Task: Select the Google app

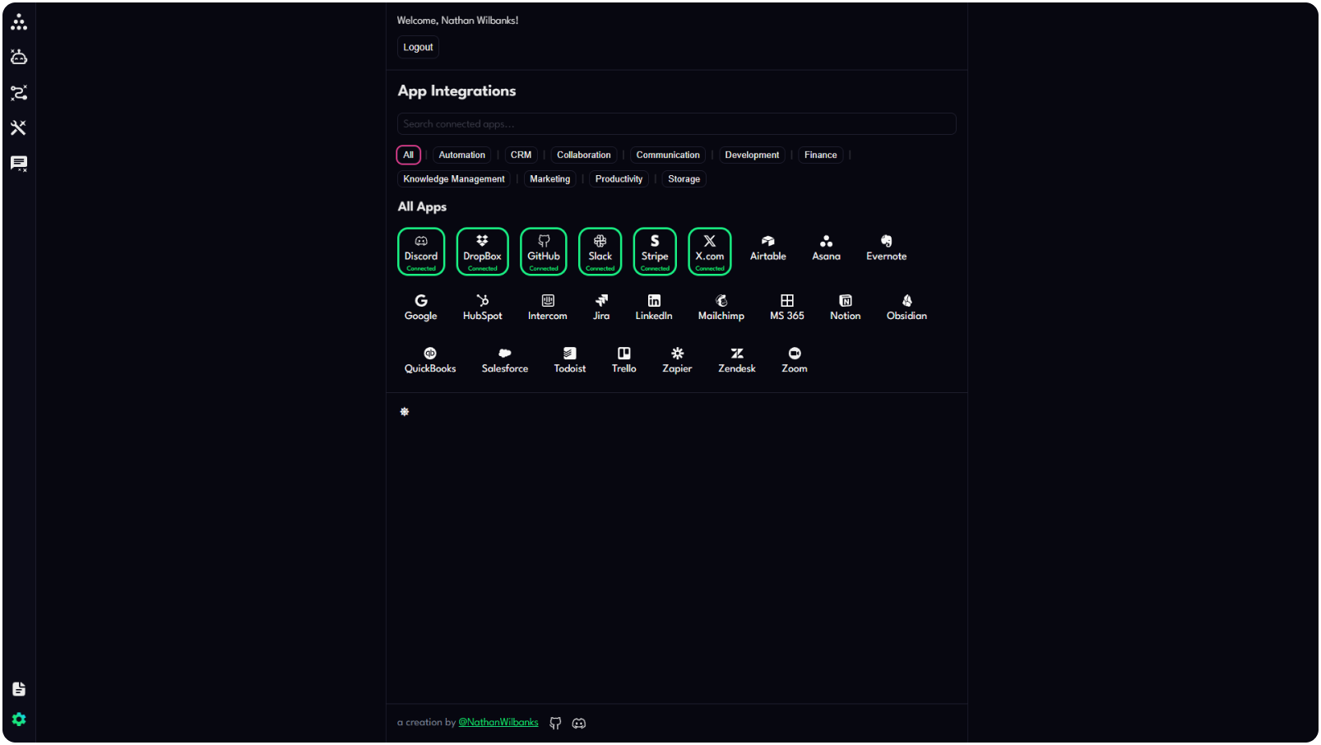Action: coord(421,308)
